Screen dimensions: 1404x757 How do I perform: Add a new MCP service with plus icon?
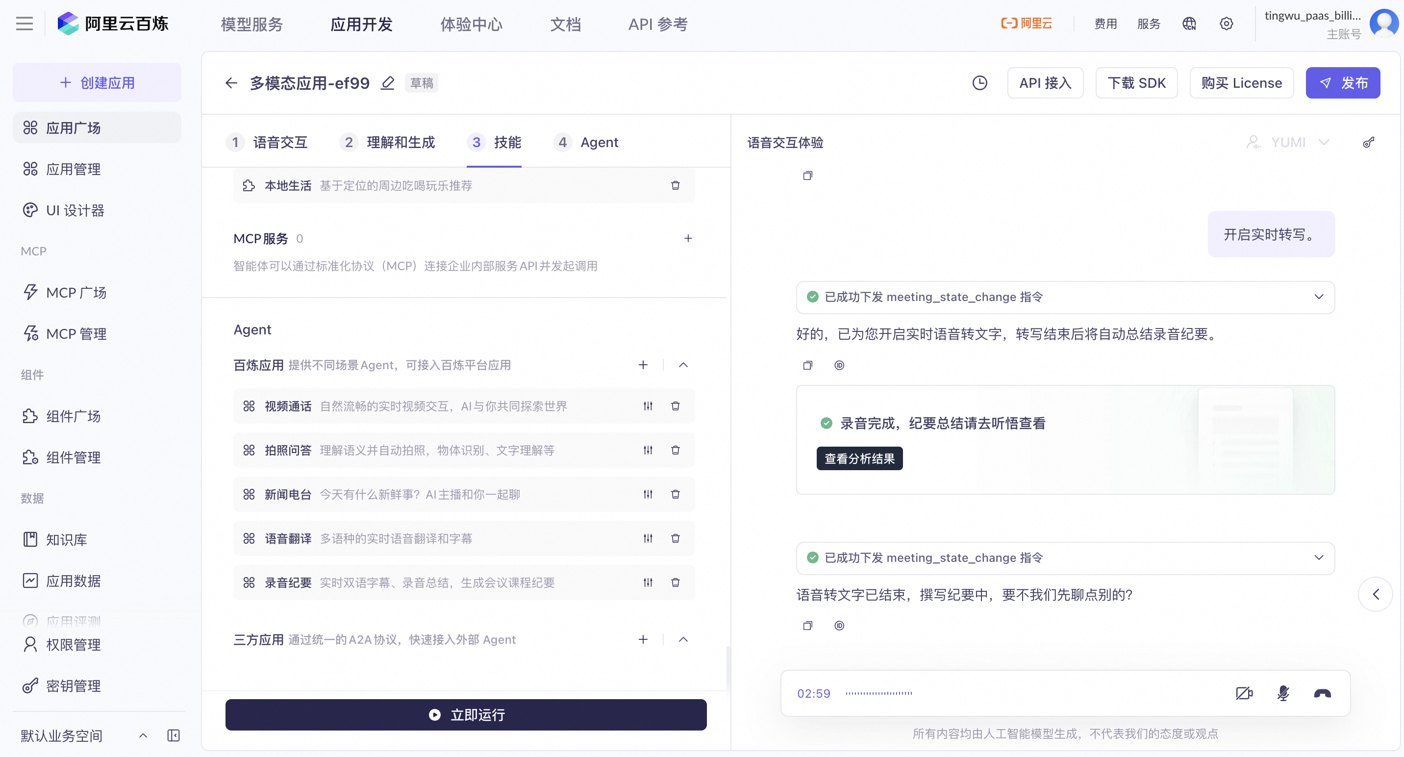(x=688, y=239)
